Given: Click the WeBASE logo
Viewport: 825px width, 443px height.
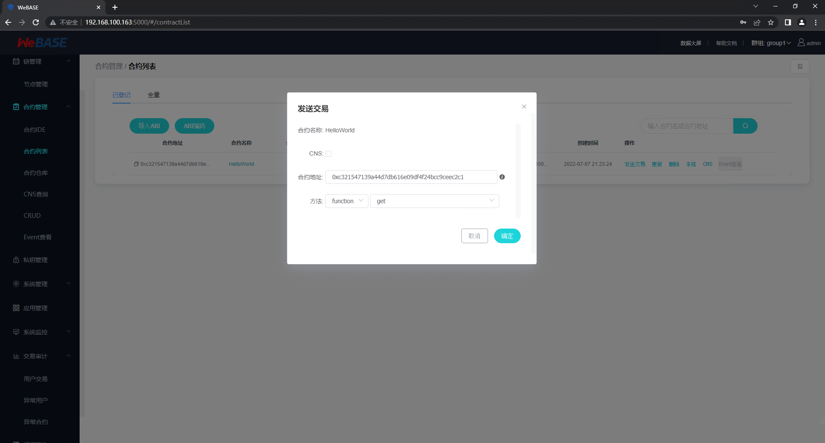Looking at the screenshot, I should 42,43.
